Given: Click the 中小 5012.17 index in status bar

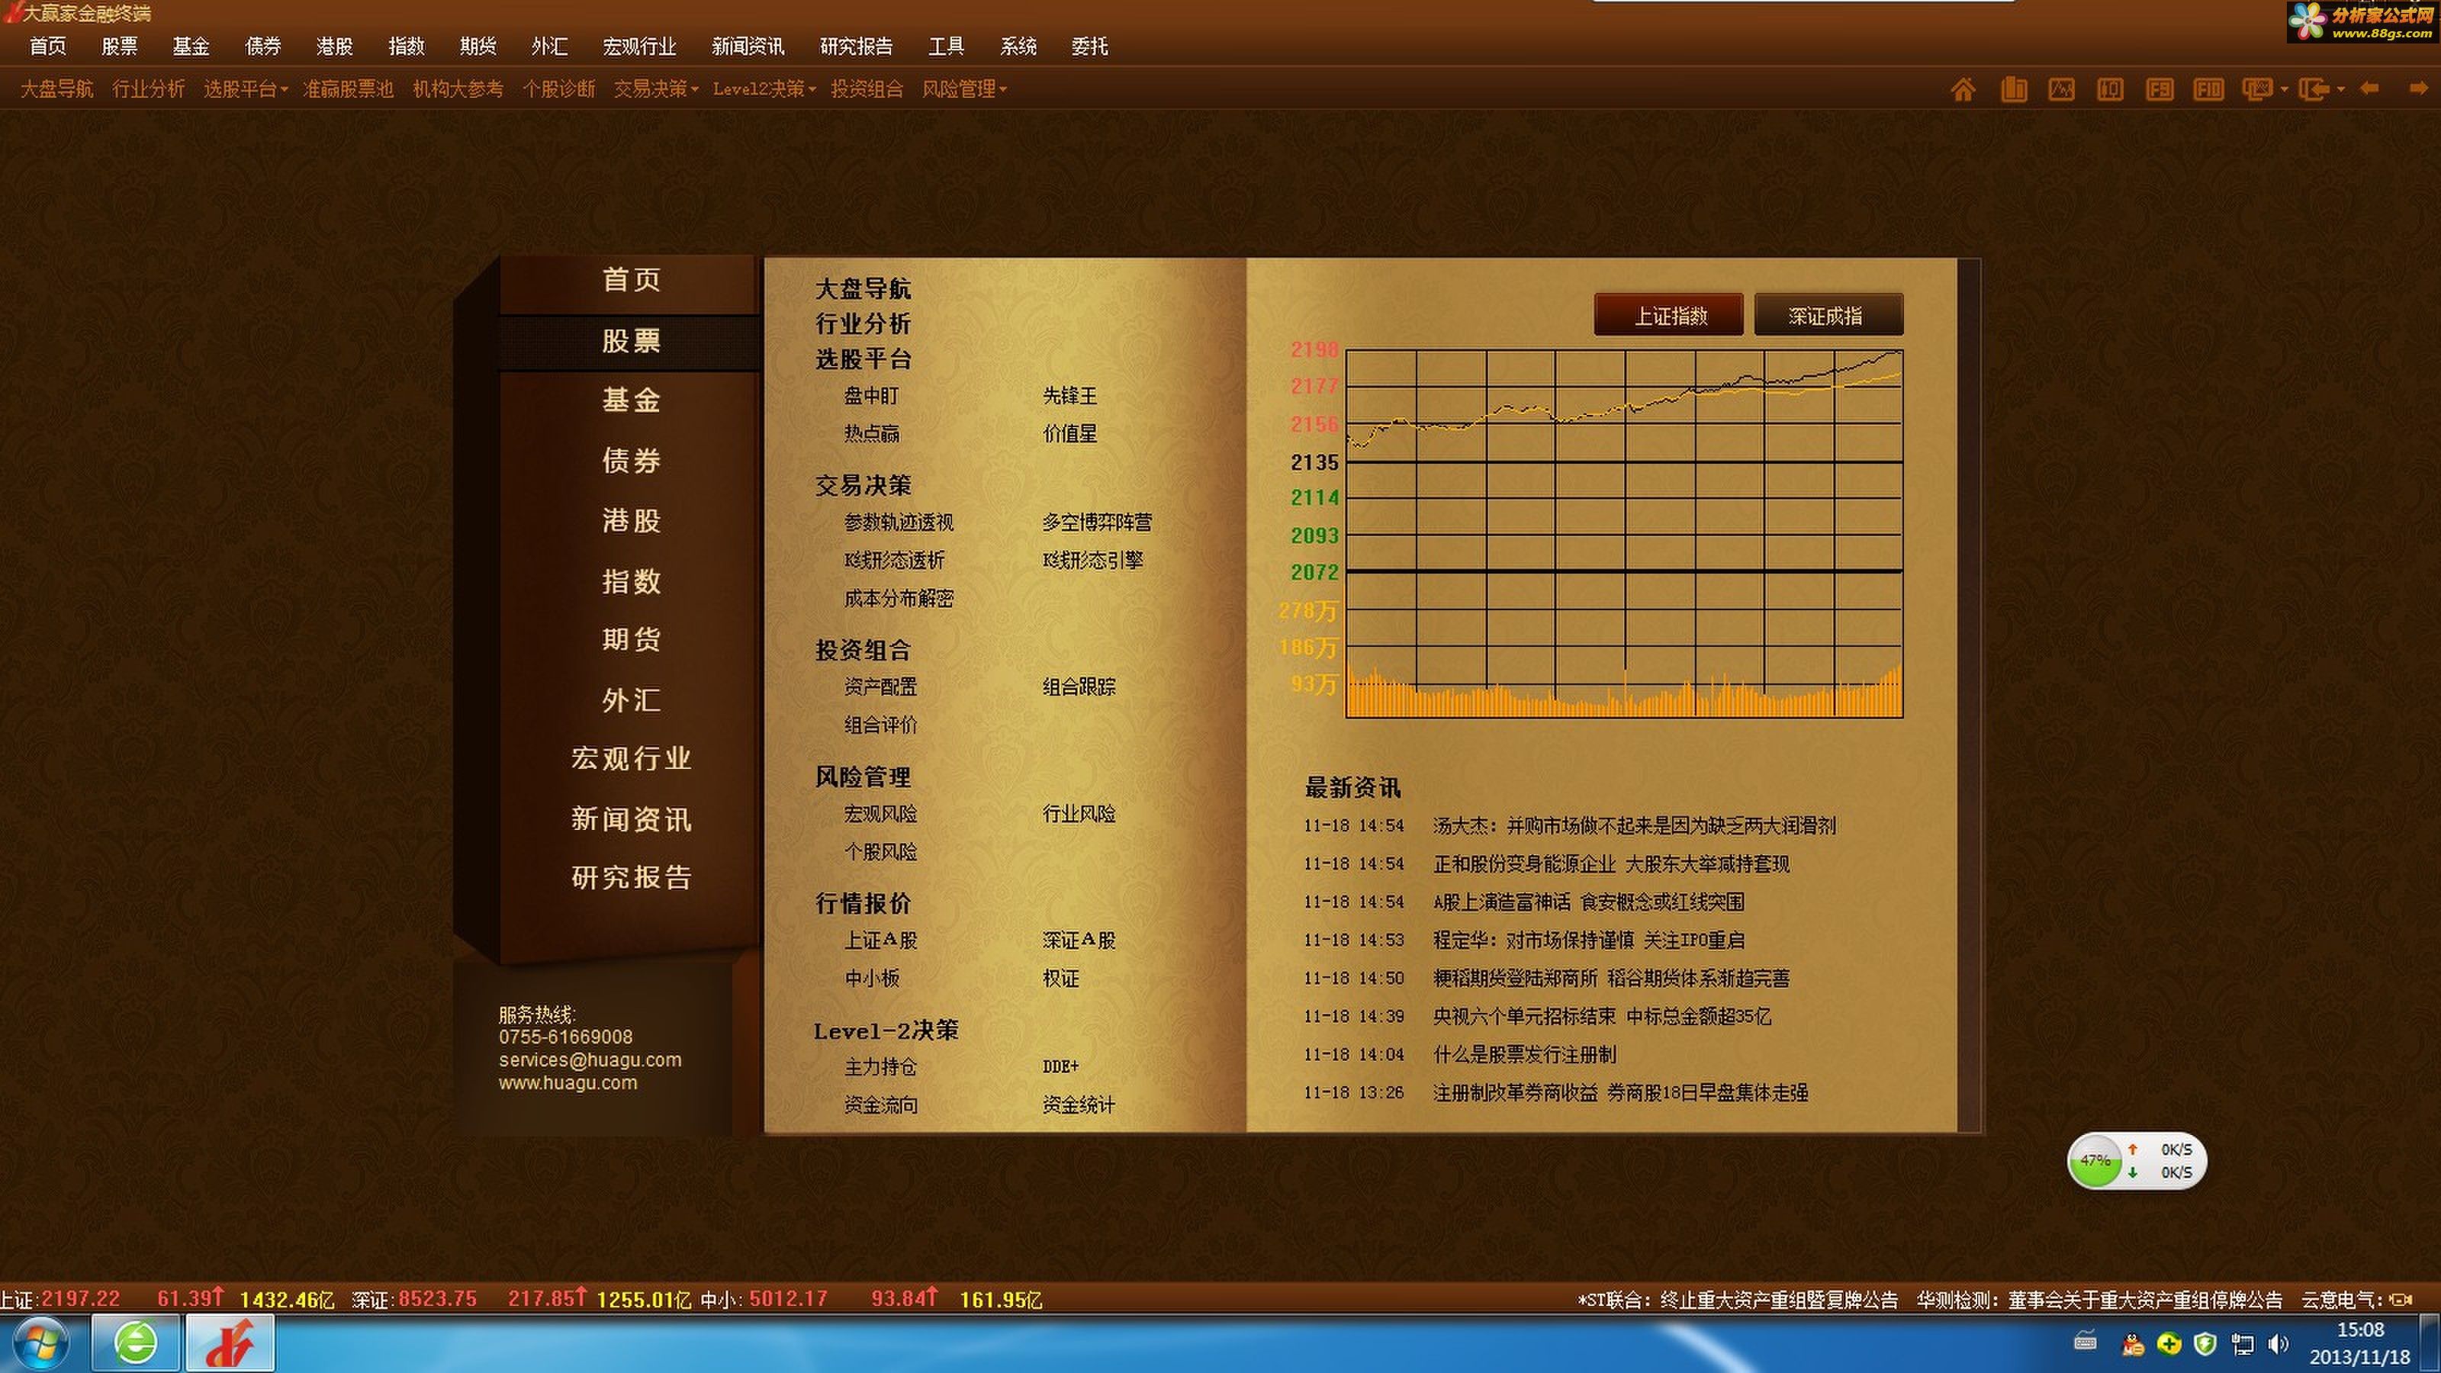Looking at the screenshot, I should pyautogui.click(x=764, y=1299).
